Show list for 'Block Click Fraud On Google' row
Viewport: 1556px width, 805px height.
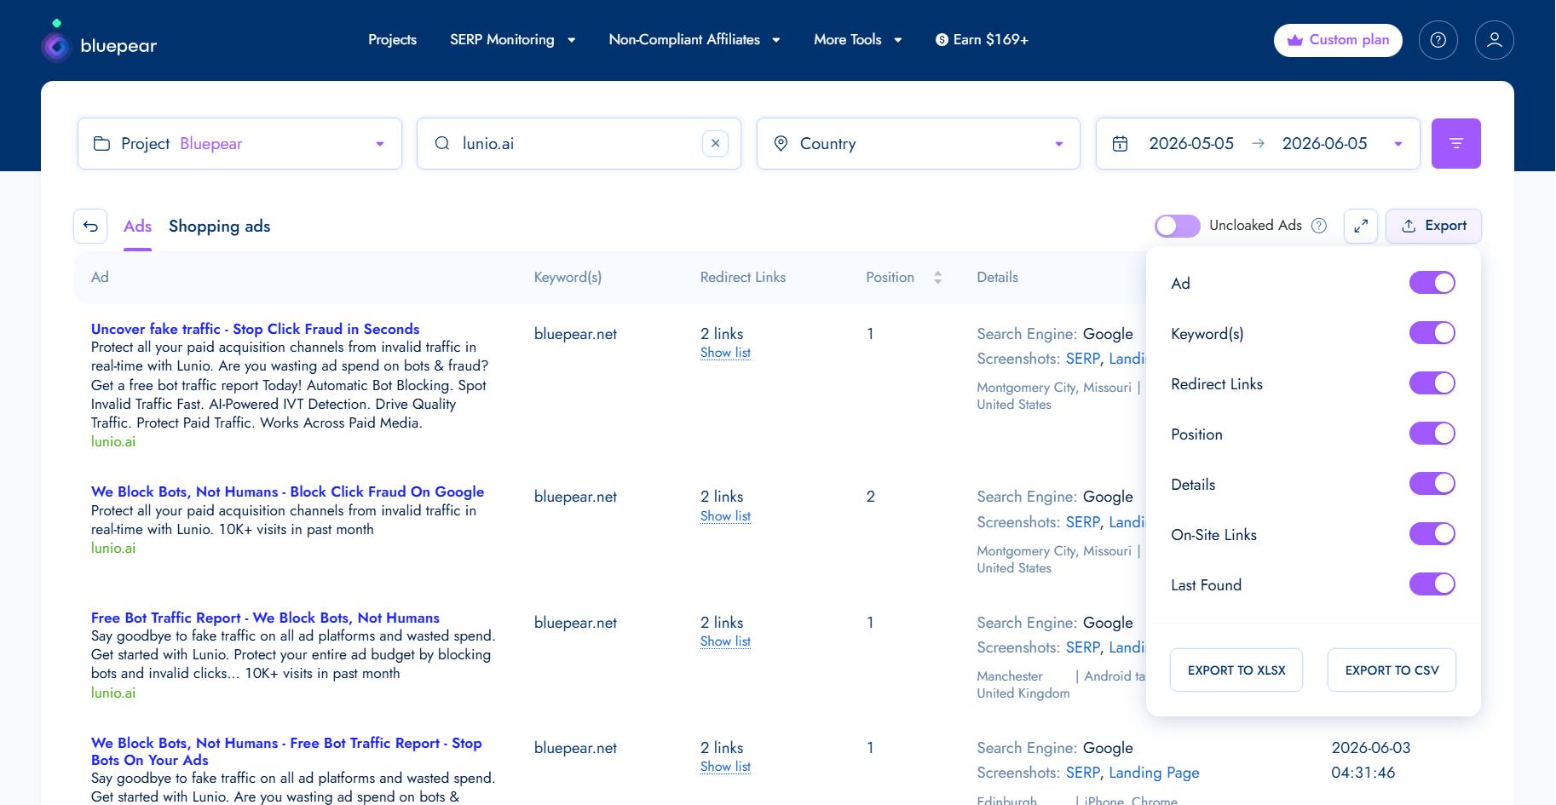point(725,516)
